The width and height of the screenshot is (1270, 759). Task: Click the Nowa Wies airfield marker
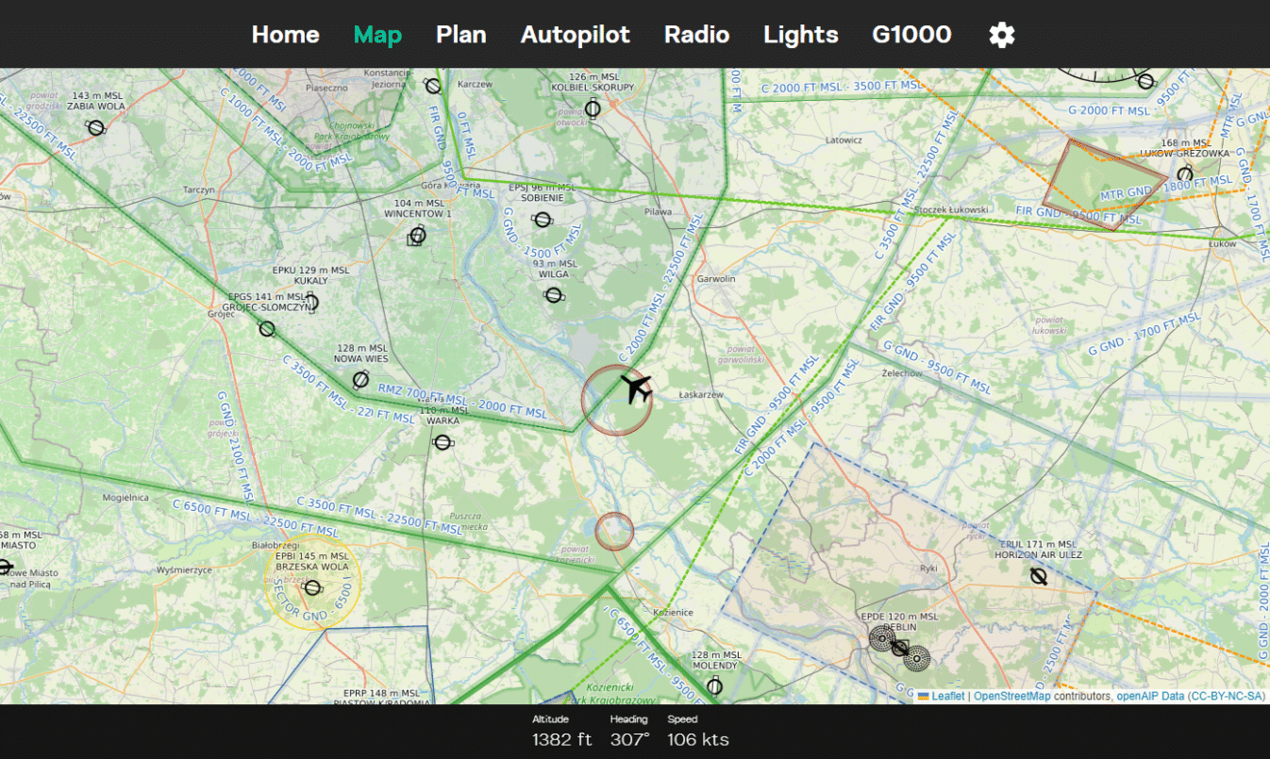click(360, 380)
